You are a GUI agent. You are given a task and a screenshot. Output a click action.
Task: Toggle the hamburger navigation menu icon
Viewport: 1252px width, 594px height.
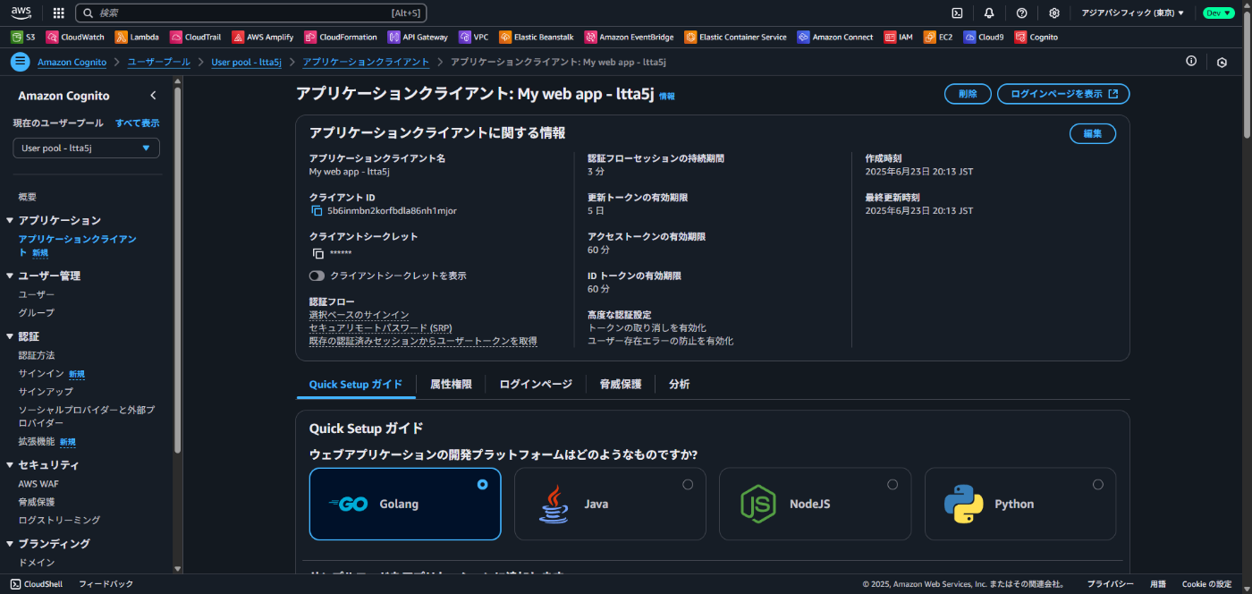pos(20,62)
